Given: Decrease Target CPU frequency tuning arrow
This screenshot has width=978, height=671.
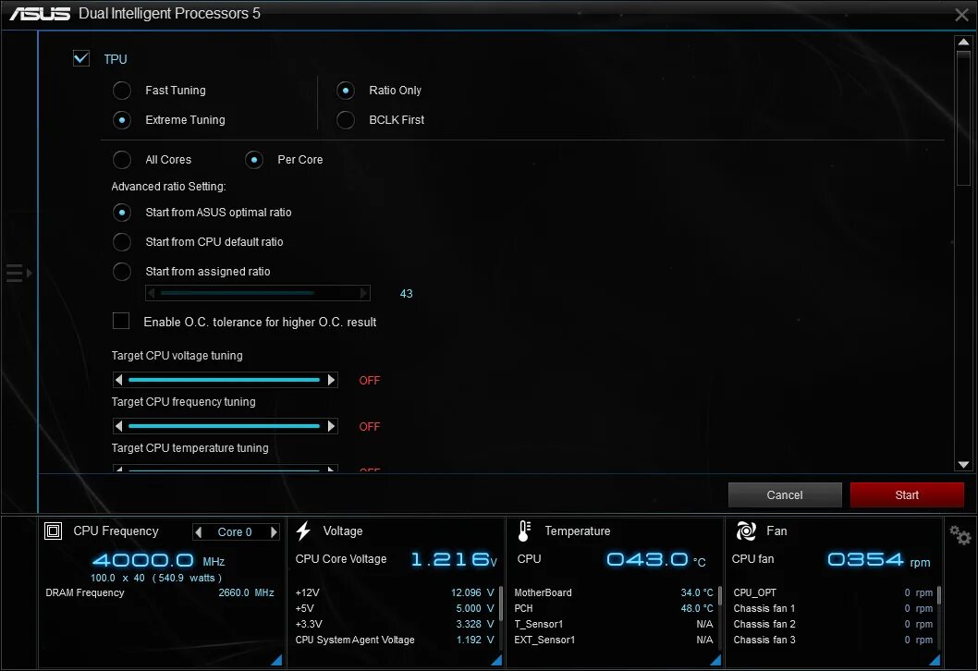Looking at the screenshot, I should 118,426.
